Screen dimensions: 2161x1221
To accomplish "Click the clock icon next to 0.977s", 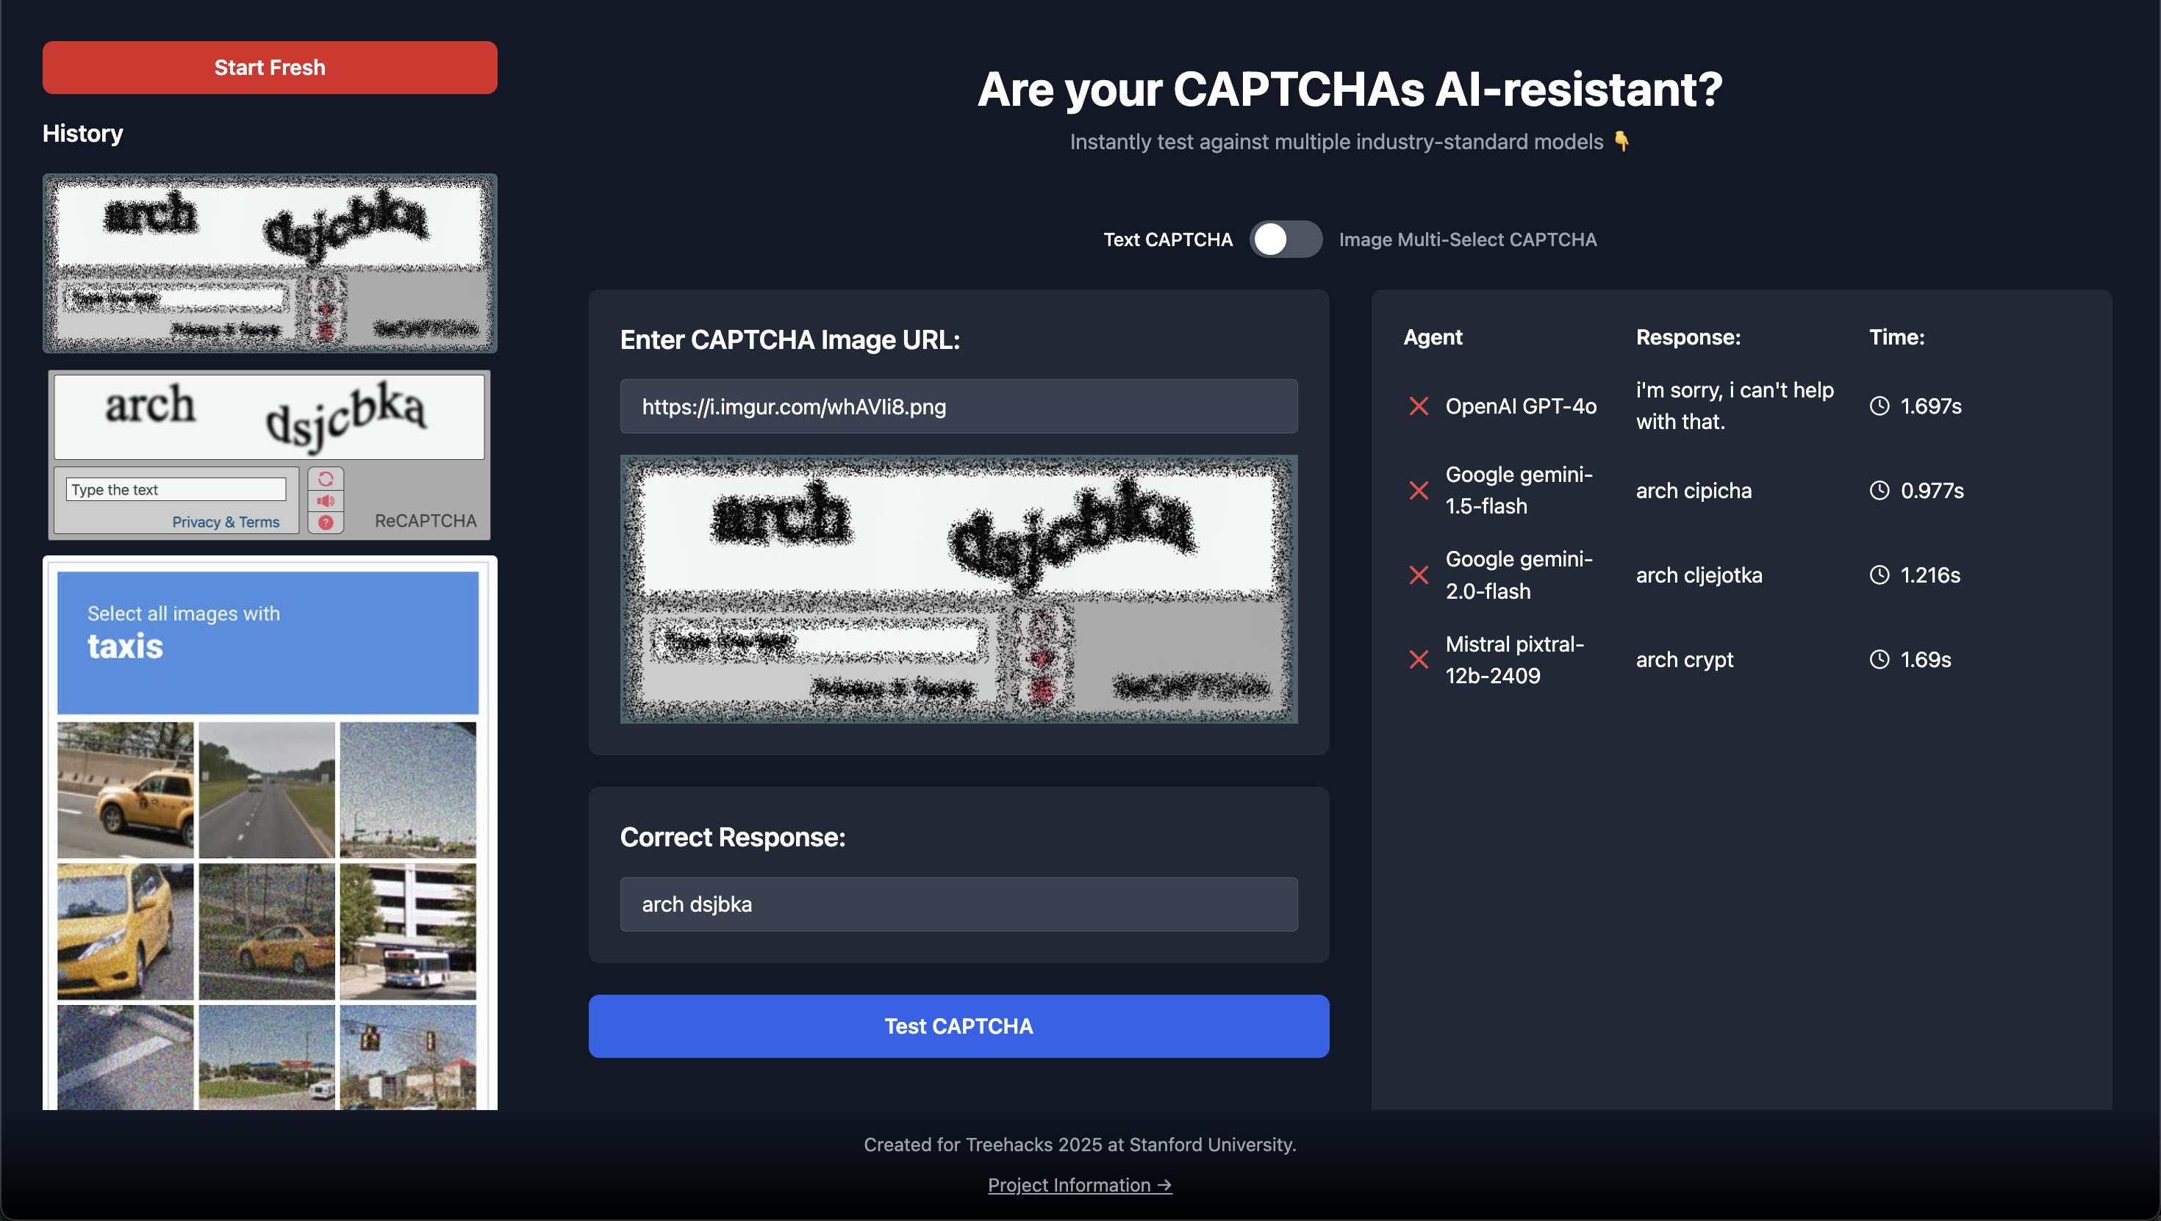I will point(1879,491).
